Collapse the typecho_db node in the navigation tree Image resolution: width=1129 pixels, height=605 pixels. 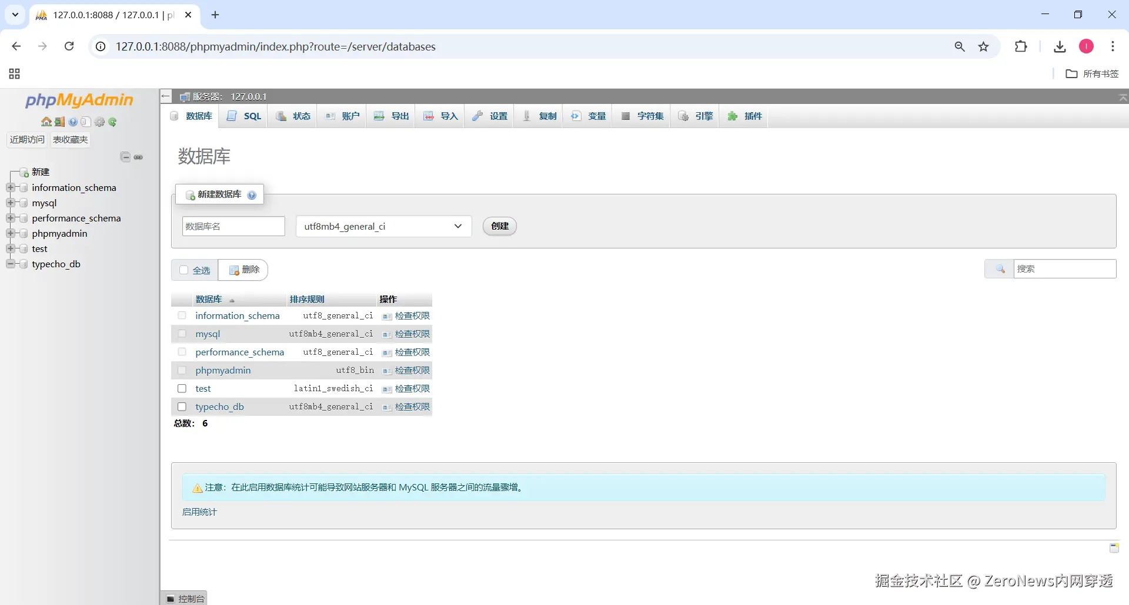click(x=10, y=264)
